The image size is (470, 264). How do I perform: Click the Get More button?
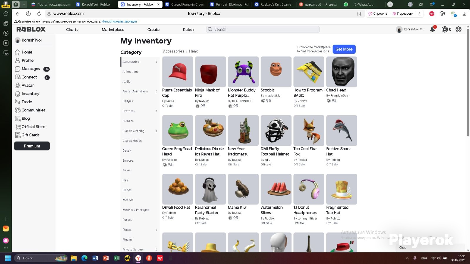tap(344, 49)
